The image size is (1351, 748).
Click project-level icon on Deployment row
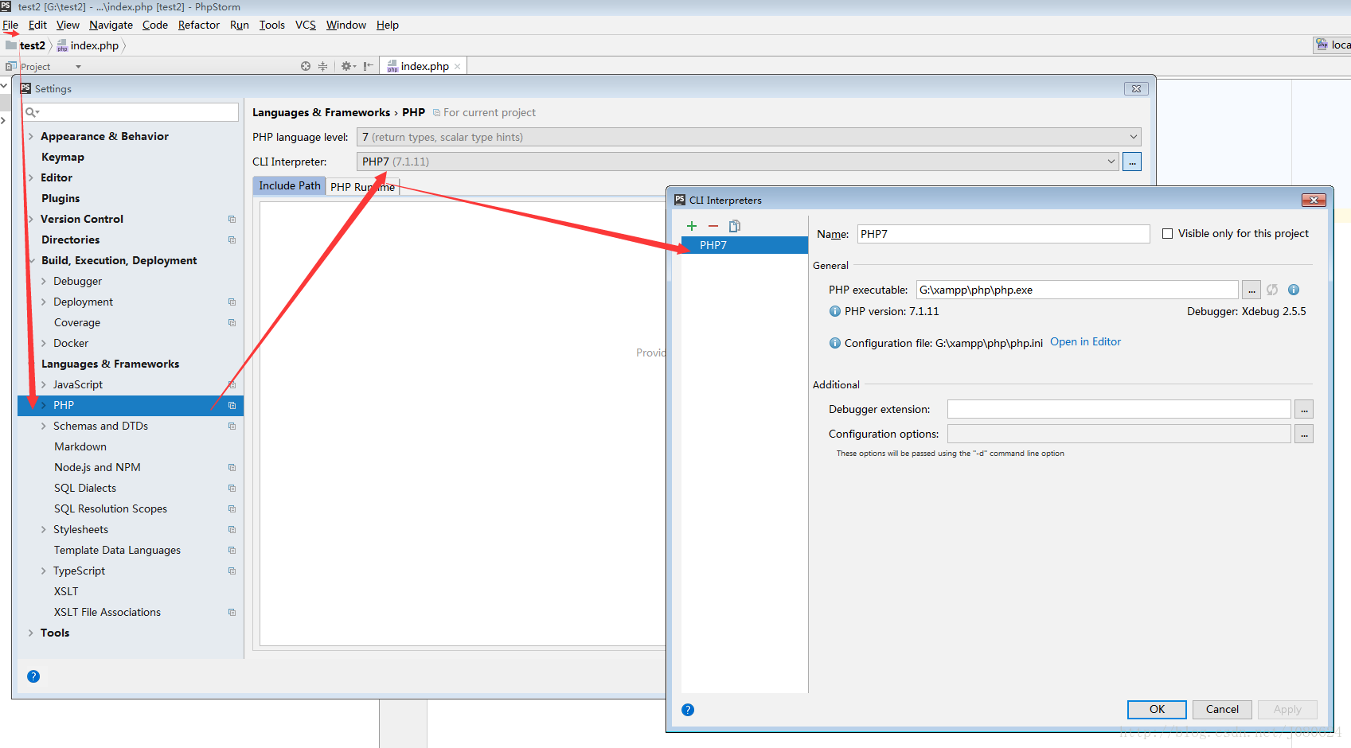(x=232, y=302)
